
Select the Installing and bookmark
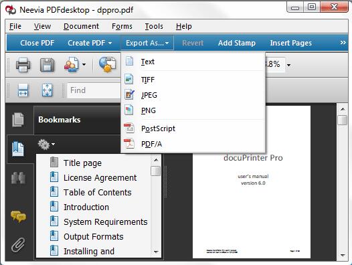point(89,252)
